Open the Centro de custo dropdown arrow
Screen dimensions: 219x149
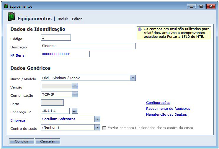(x=97, y=127)
